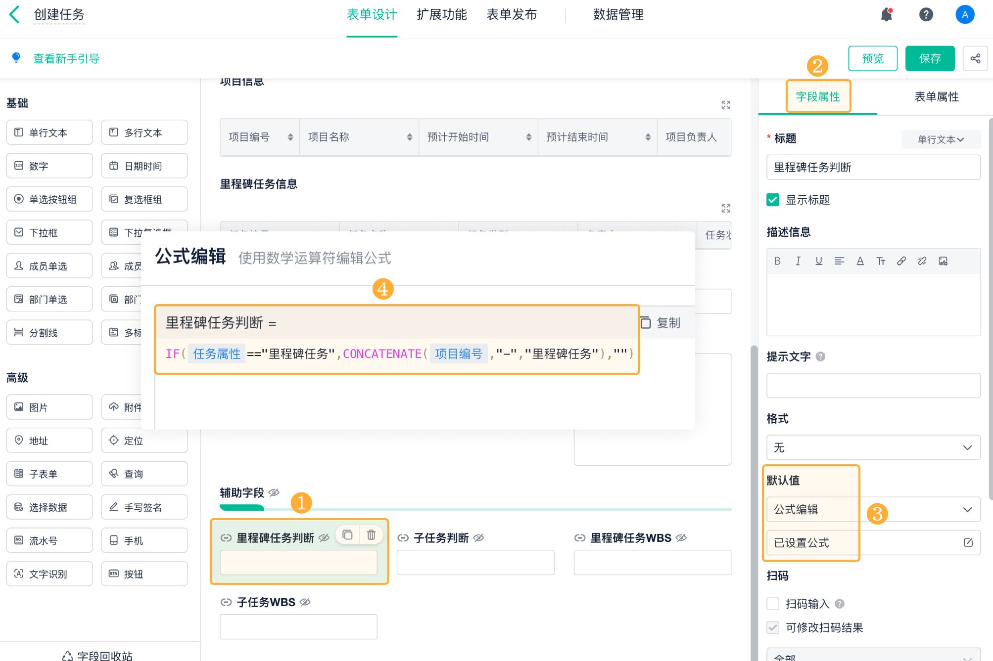The height and width of the screenshot is (661, 993).
Task: Click the underline icon in description editor
Action: 819,261
